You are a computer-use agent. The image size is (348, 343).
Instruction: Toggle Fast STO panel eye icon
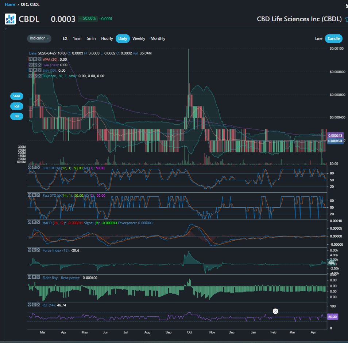[x=30, y=195]
